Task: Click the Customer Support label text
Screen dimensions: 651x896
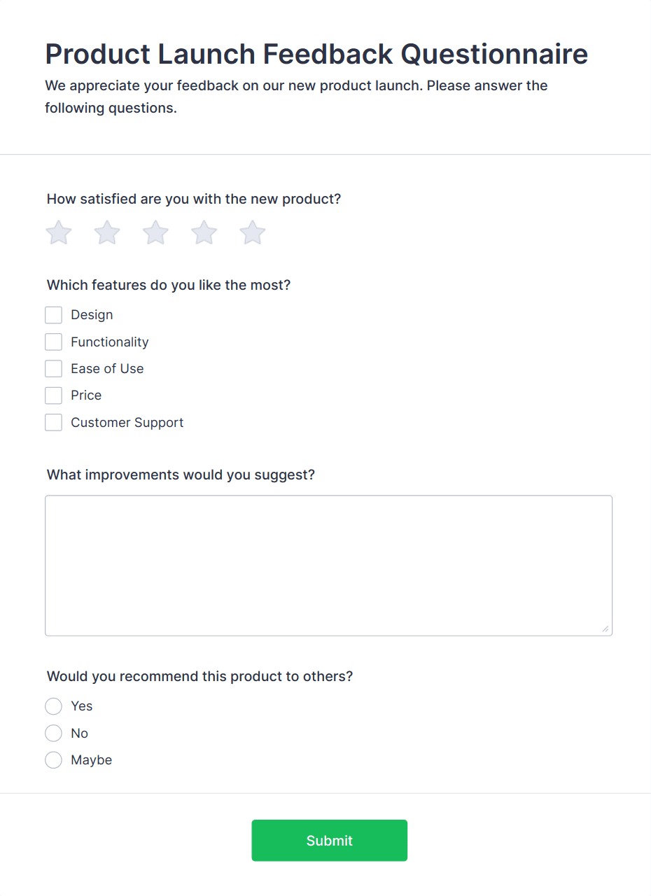Action: click(127, 422)
